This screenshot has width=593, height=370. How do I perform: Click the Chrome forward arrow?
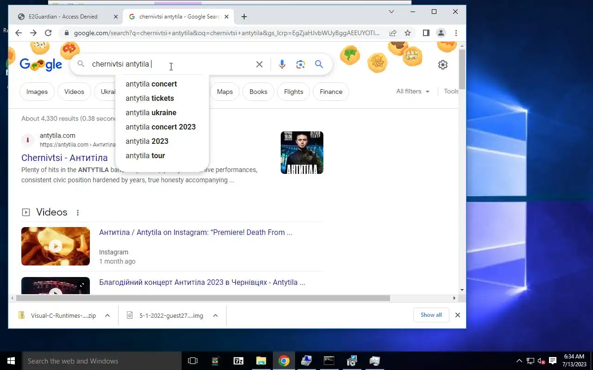[x=33, y=33]
